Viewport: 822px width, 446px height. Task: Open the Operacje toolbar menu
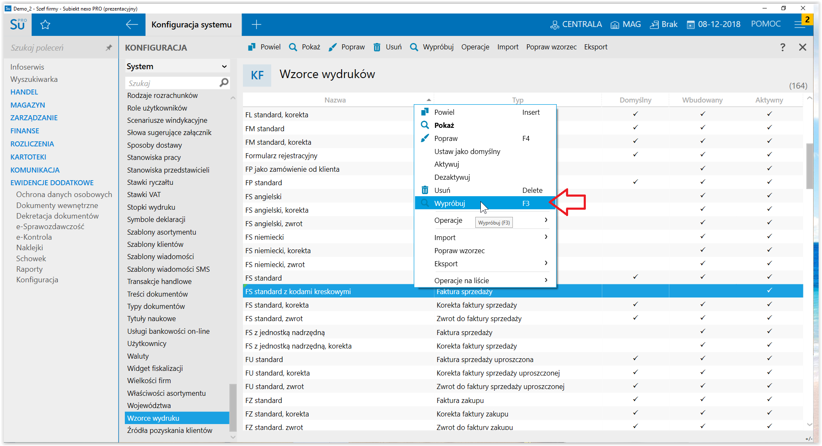click(475, 47)
